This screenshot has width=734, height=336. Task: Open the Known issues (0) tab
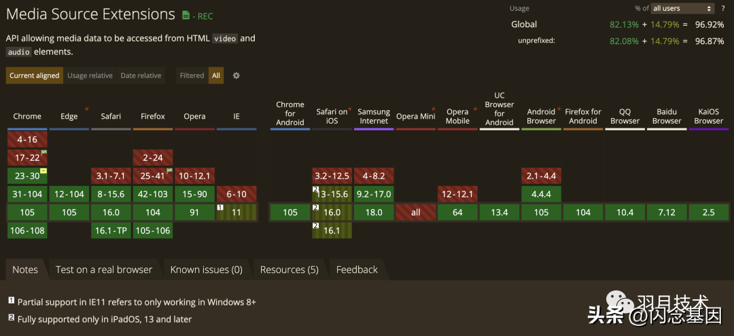pos(207,269)
